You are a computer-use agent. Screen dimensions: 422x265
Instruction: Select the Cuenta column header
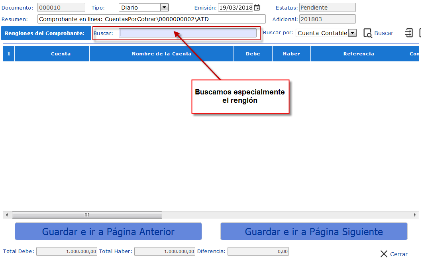(61, 53)
